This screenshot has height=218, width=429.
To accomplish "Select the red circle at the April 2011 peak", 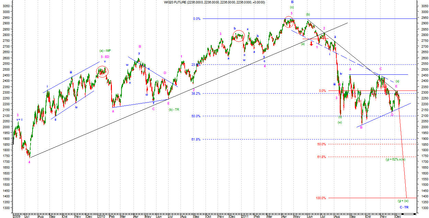I will [x=289, y=22].
